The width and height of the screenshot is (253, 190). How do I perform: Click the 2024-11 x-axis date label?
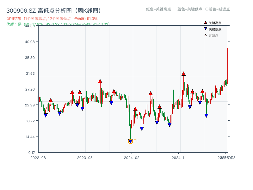[x=178, y=158]
